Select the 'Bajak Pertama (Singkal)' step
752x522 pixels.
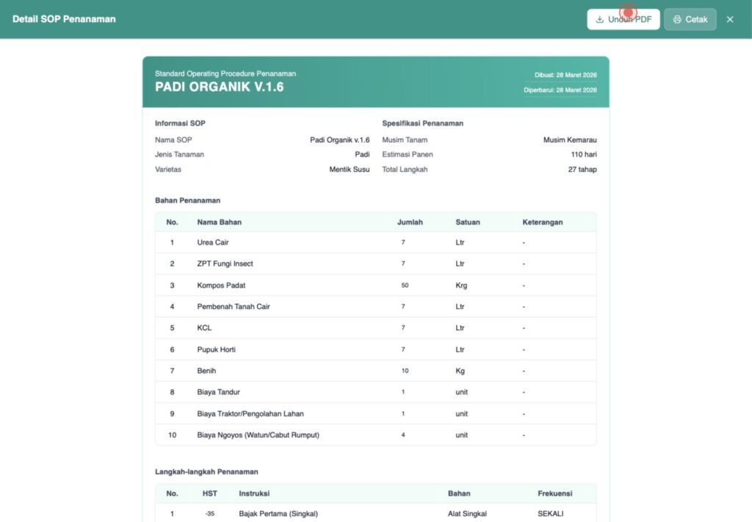click(x=376, y=513)
